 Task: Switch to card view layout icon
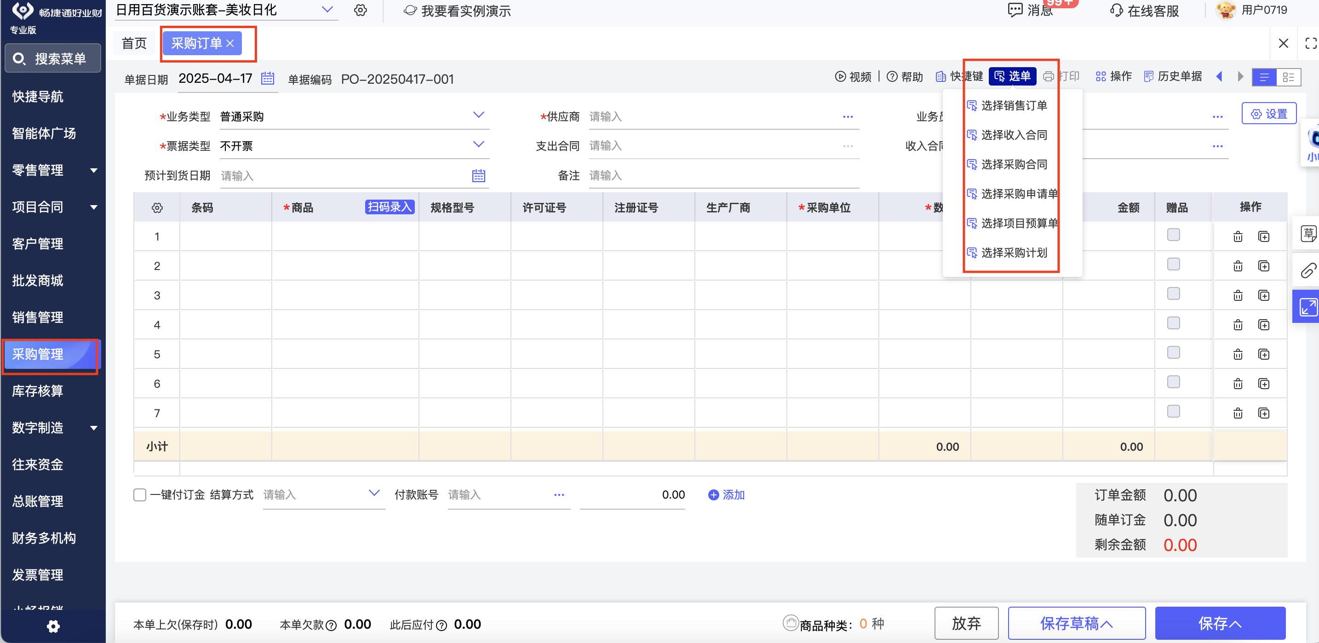pos(1288,77)
